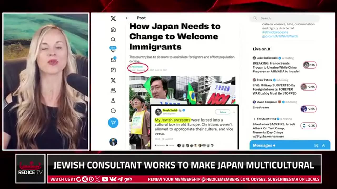
Task: Click follow button in embedded tweet
Action: 223,112
